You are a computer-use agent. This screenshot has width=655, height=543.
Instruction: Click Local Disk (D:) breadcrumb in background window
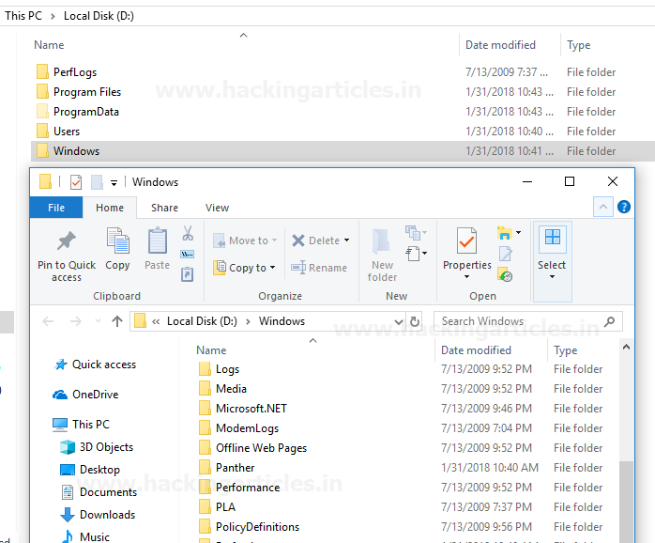point(99,16)
